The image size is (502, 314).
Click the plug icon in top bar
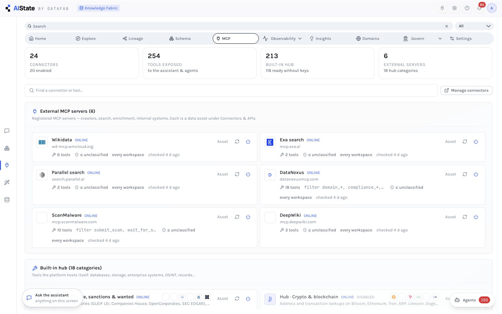tap(442, 8)
